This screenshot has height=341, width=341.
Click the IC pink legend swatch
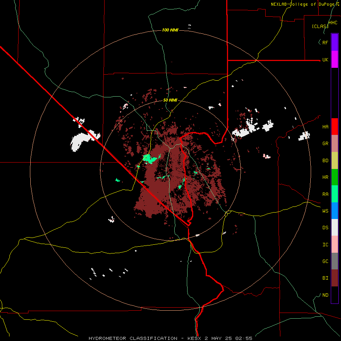[x=335, y=244]
